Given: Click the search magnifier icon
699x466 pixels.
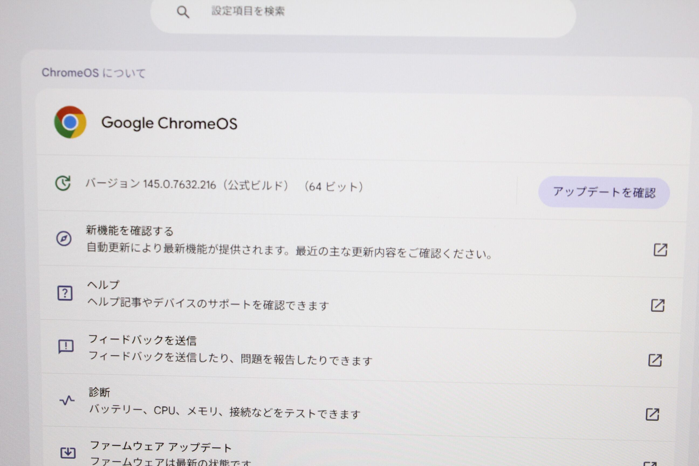Looking at the screenshot, I should pyautogui.click(x=183, y=12).
